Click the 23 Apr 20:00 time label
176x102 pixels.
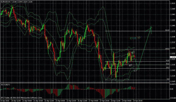(x=71, y=101)
